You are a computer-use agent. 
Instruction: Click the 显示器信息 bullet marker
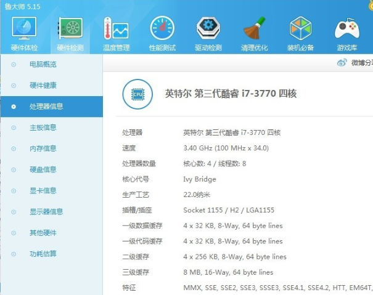pyautogui.click(x=14, y=212)
